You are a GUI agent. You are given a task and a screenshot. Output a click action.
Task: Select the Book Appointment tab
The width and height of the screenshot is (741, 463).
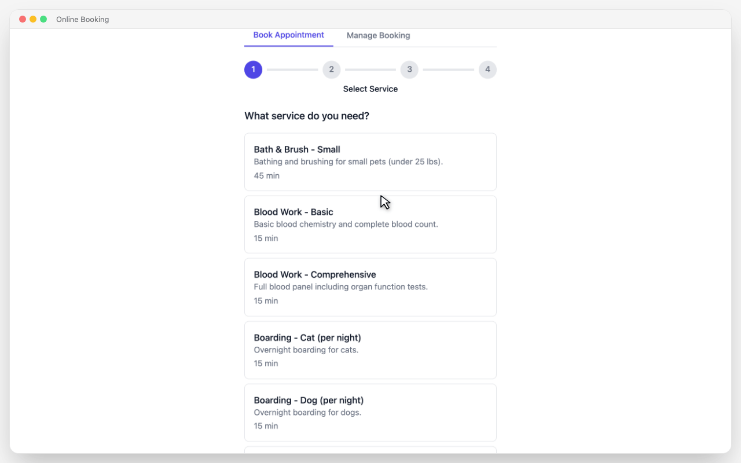(x=288, y=35)
